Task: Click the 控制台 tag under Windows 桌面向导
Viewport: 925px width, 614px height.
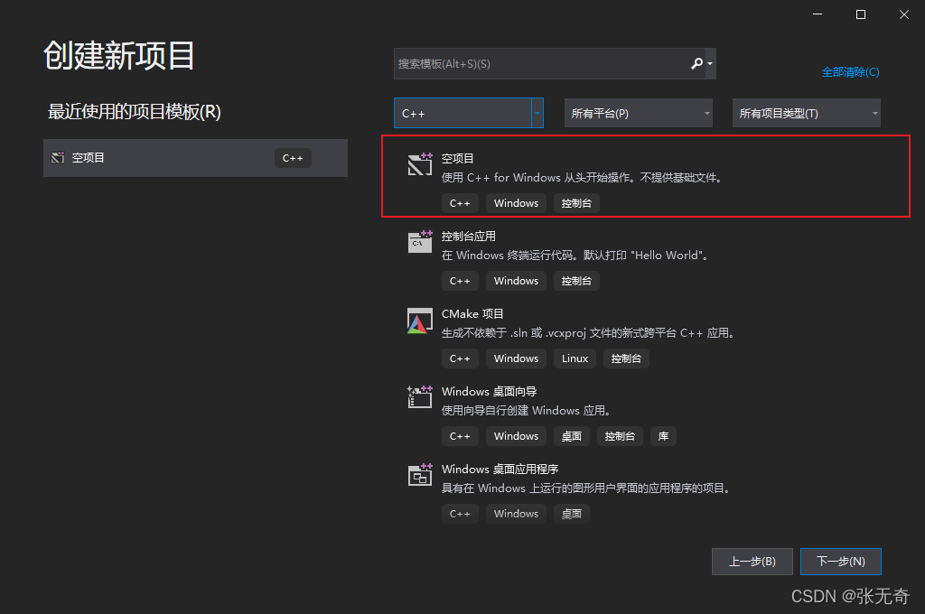Action: (620, 436)
